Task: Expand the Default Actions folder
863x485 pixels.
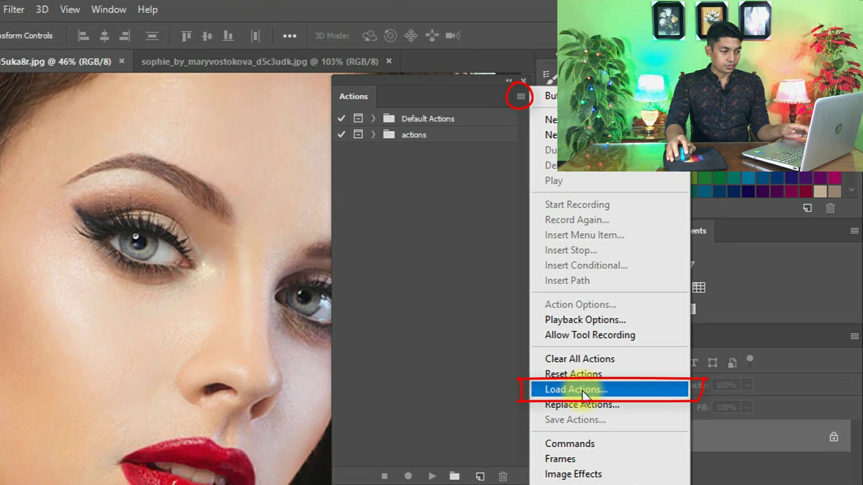Action: click(373, 119)
